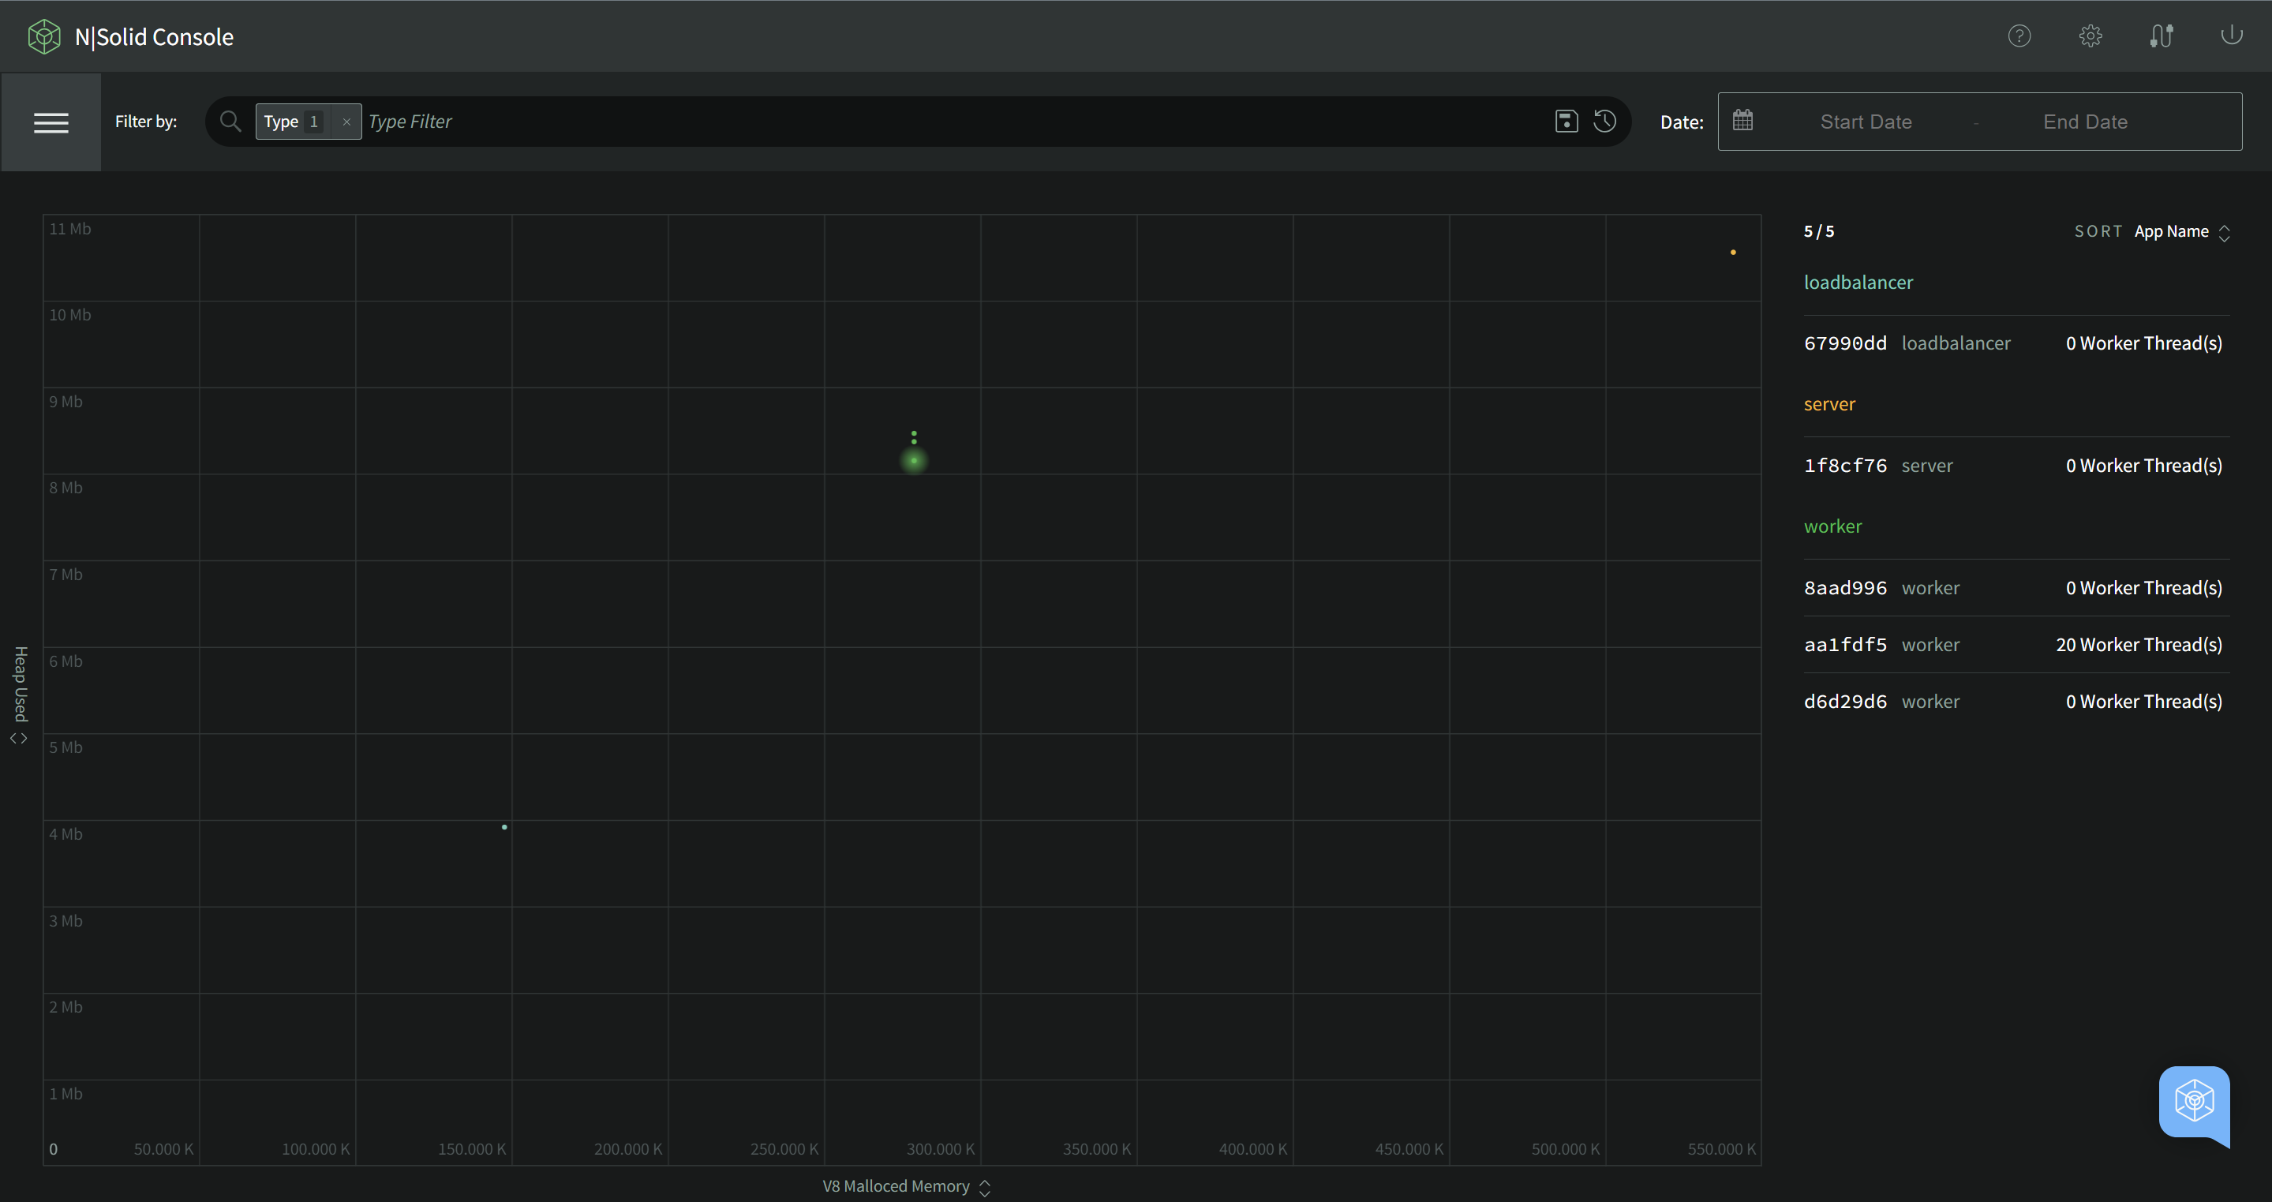The width and height of the screenshot is (2272, 1202).
Task: Click the calendar icon in date range
Action: (1742, 120)
